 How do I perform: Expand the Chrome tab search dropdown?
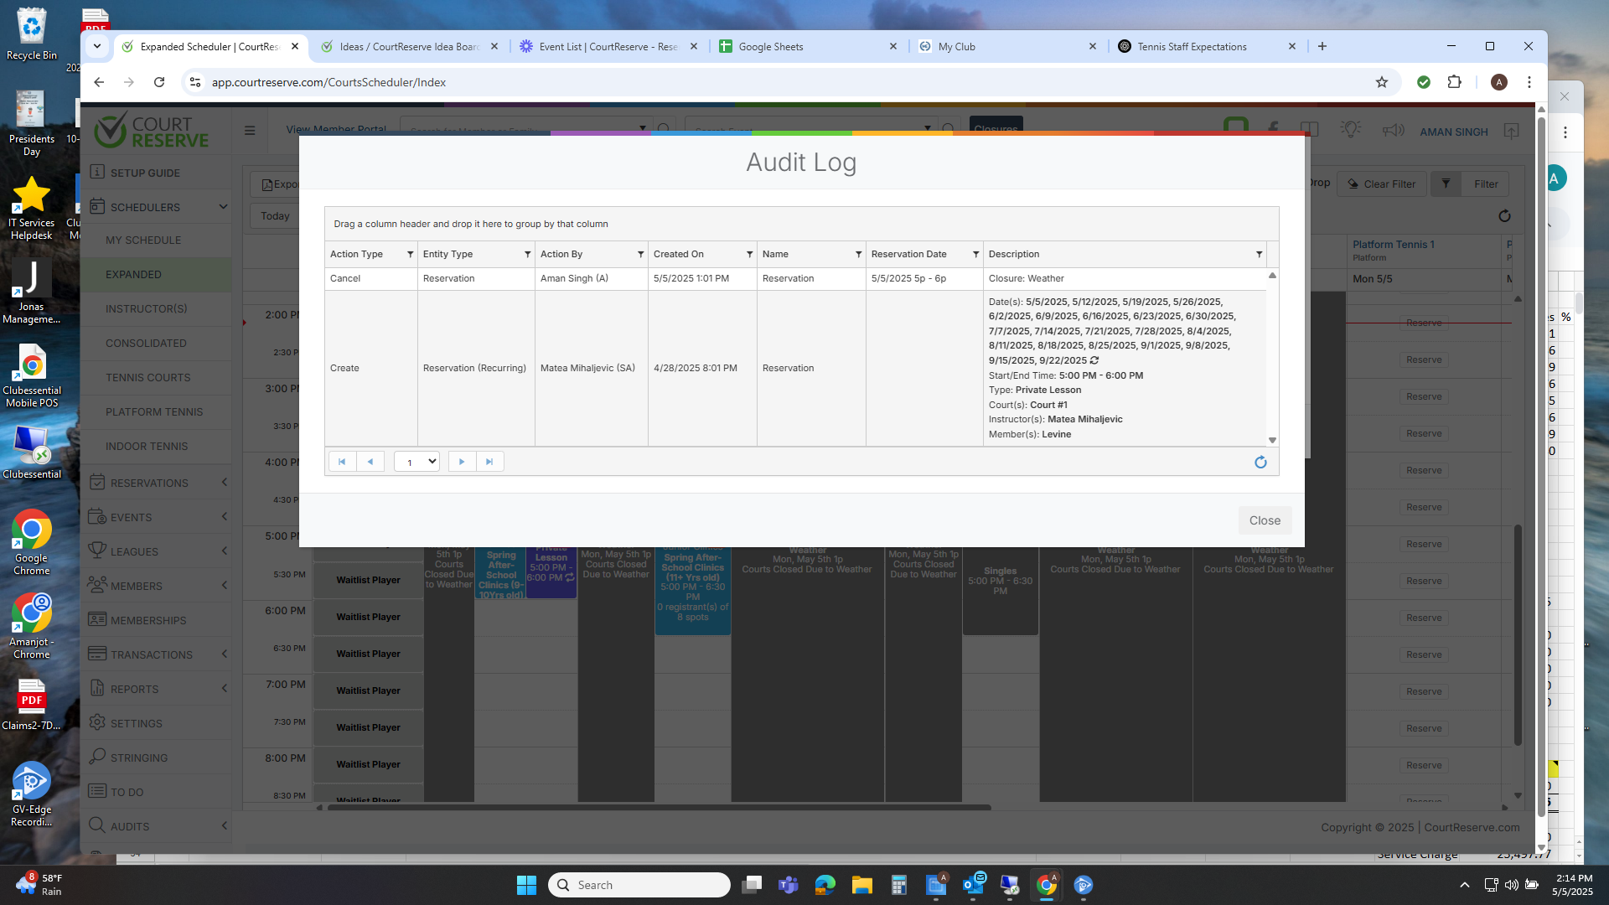tap(97, 47)
